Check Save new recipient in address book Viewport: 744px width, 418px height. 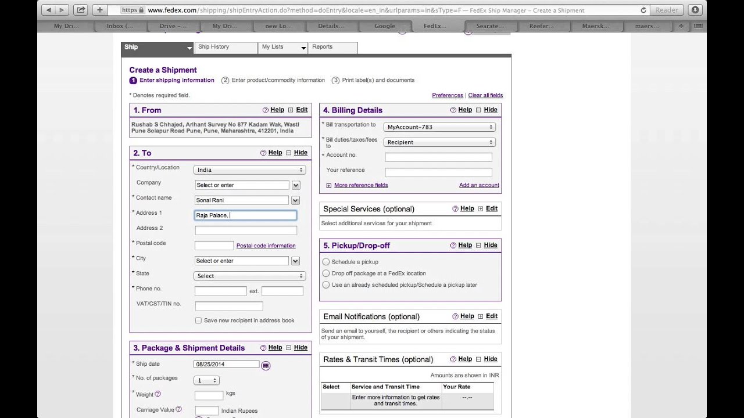pos(198,320)
